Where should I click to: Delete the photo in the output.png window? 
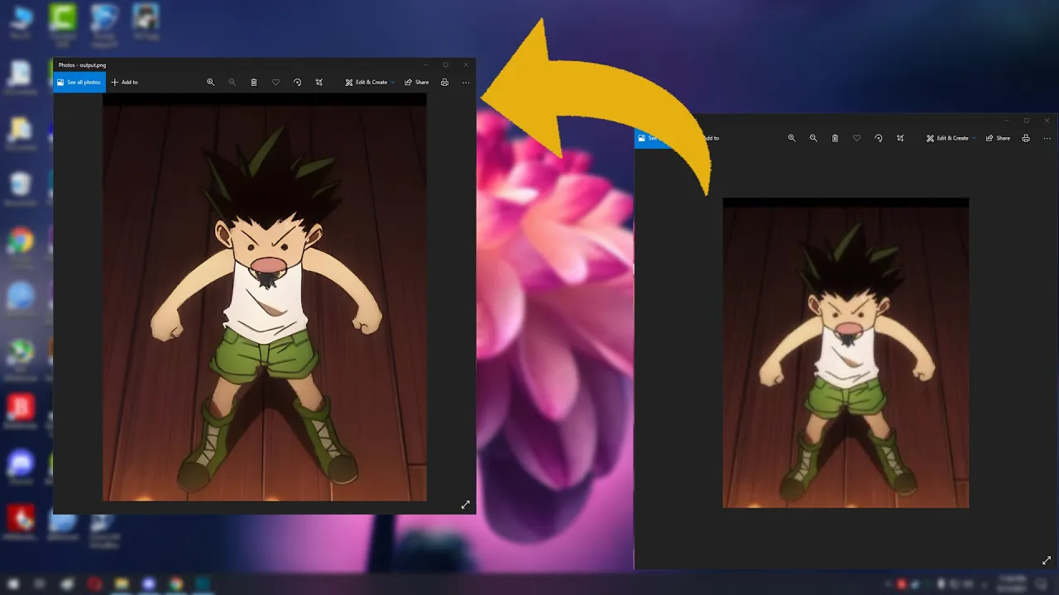pyautogui.click(x=254, y=83)
